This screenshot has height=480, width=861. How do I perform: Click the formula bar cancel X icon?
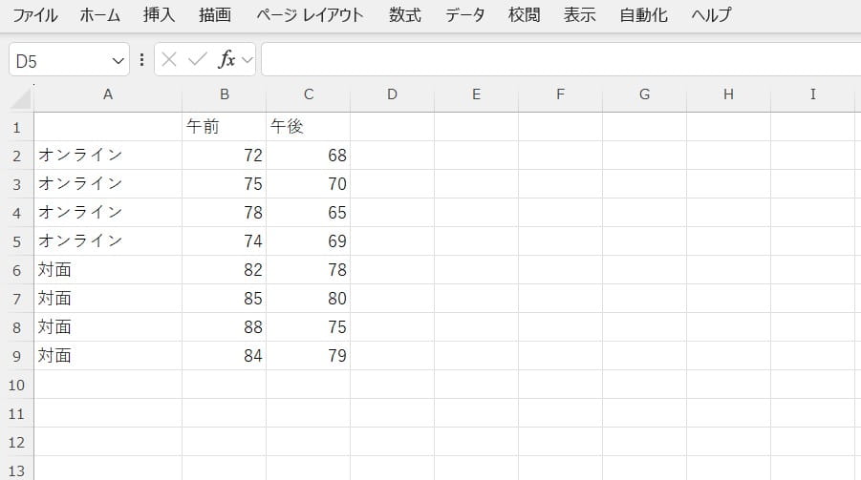[x=169, y=60]
